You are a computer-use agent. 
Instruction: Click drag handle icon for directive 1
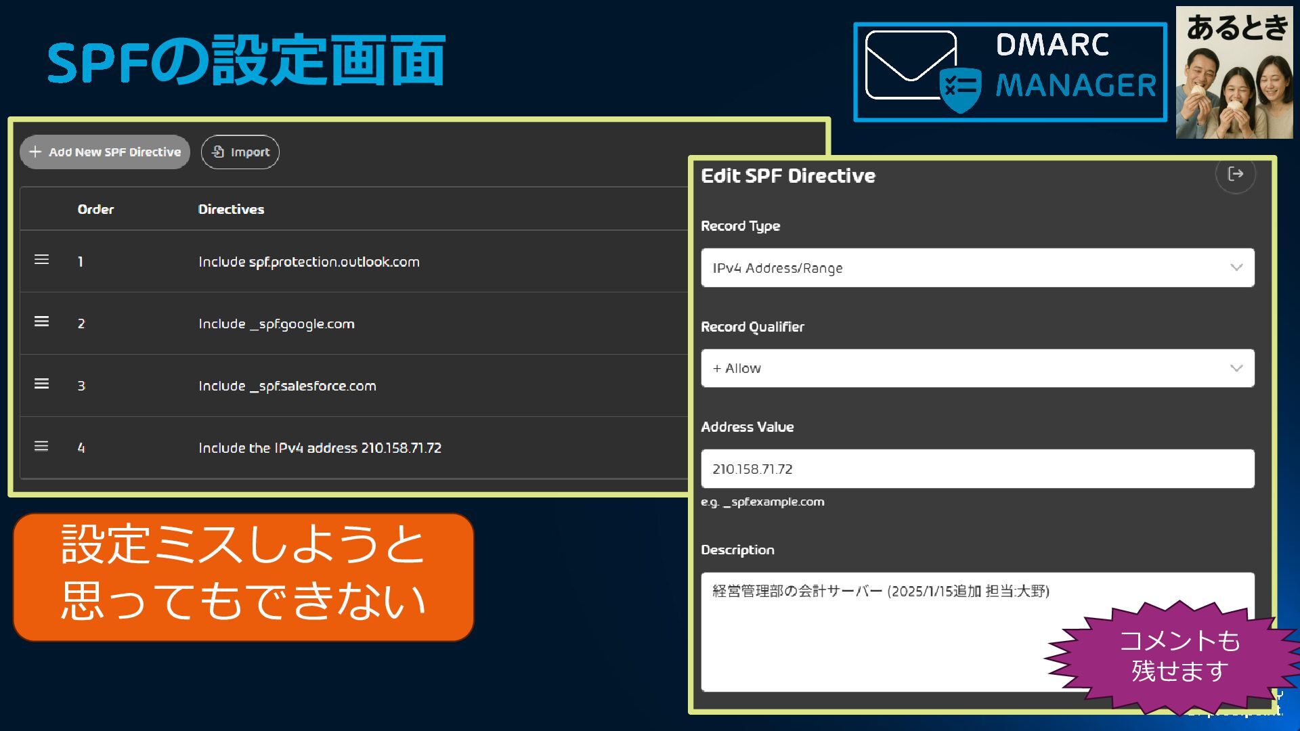pyautogui.click(x=41, y=260)
